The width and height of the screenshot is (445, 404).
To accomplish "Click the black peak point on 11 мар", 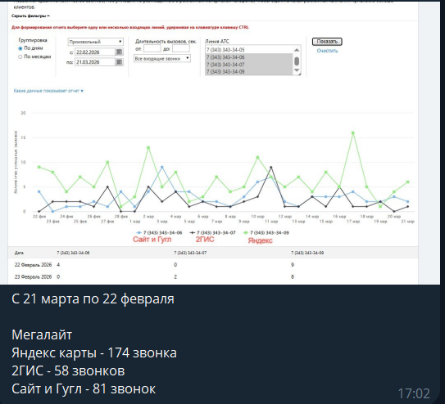I will [271, 168].
